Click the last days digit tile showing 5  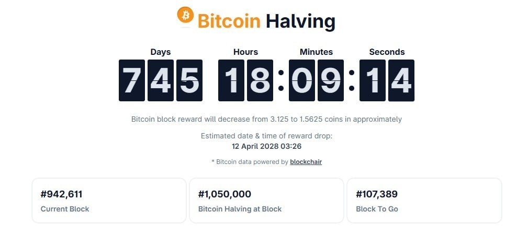tap(189, 80)
